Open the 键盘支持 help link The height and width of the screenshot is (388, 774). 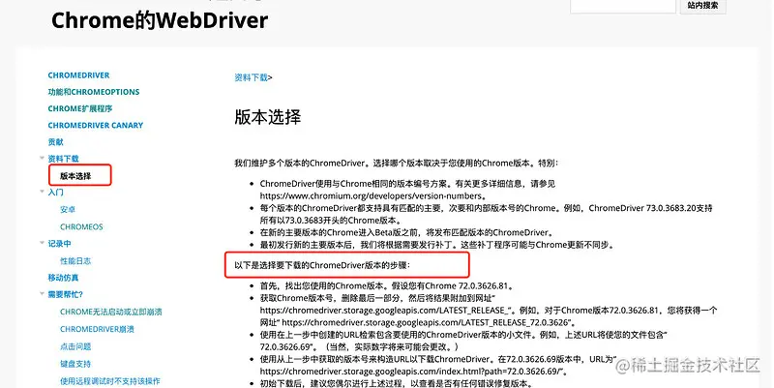click(75, 364)
